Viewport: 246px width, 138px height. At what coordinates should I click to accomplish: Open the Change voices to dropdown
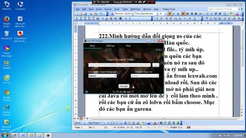(145, 76)
